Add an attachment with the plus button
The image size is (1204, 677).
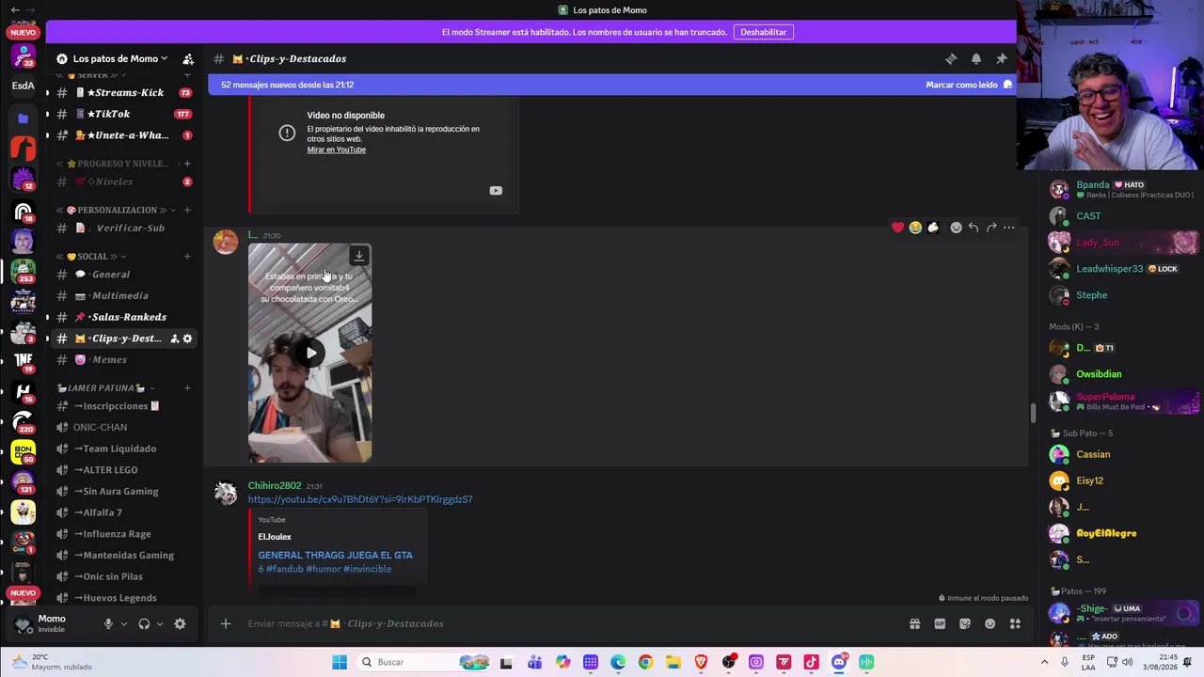coord(226,623)
